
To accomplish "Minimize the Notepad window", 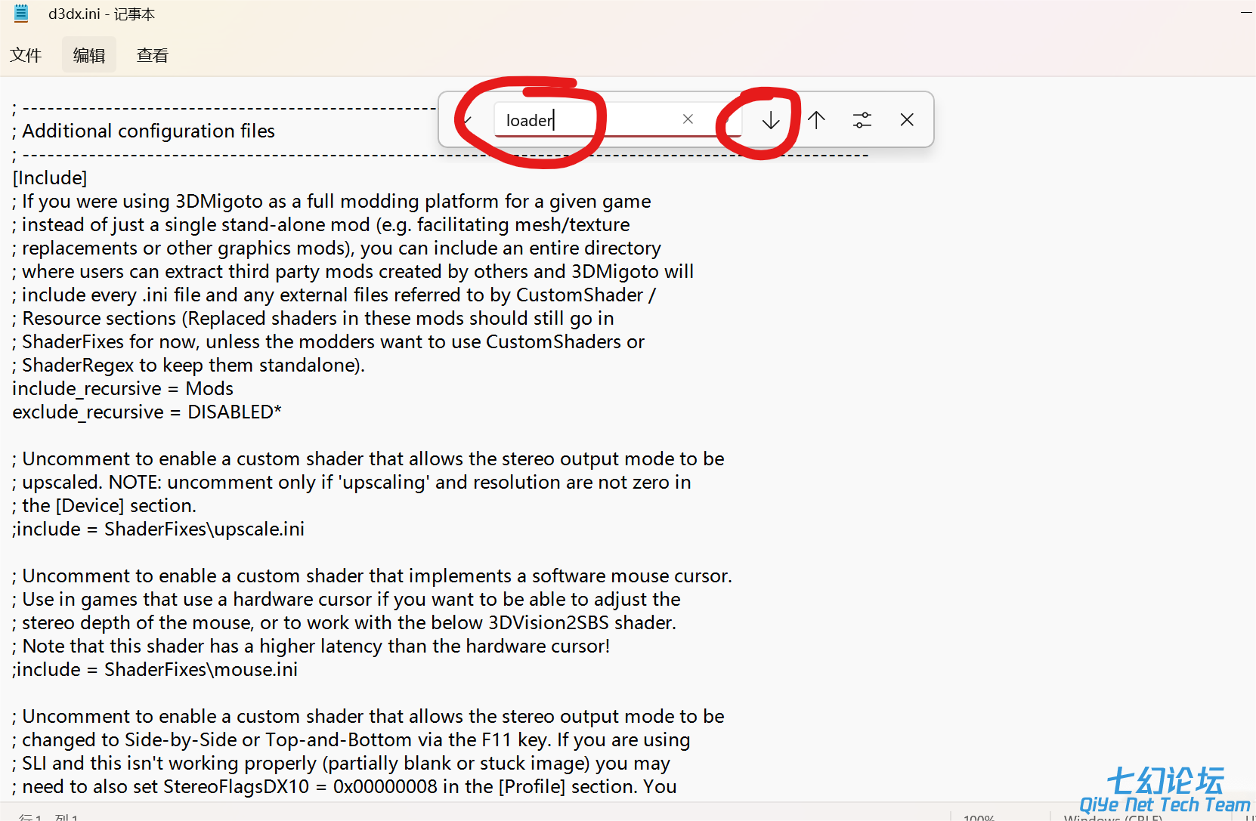I will 1245,14.
